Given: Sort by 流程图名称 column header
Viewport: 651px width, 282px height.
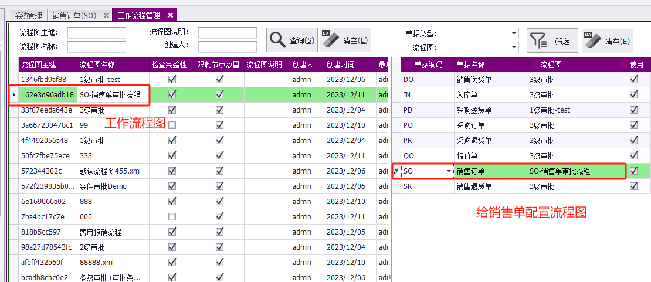Looking at the screenshot, I should click(113, 65).
